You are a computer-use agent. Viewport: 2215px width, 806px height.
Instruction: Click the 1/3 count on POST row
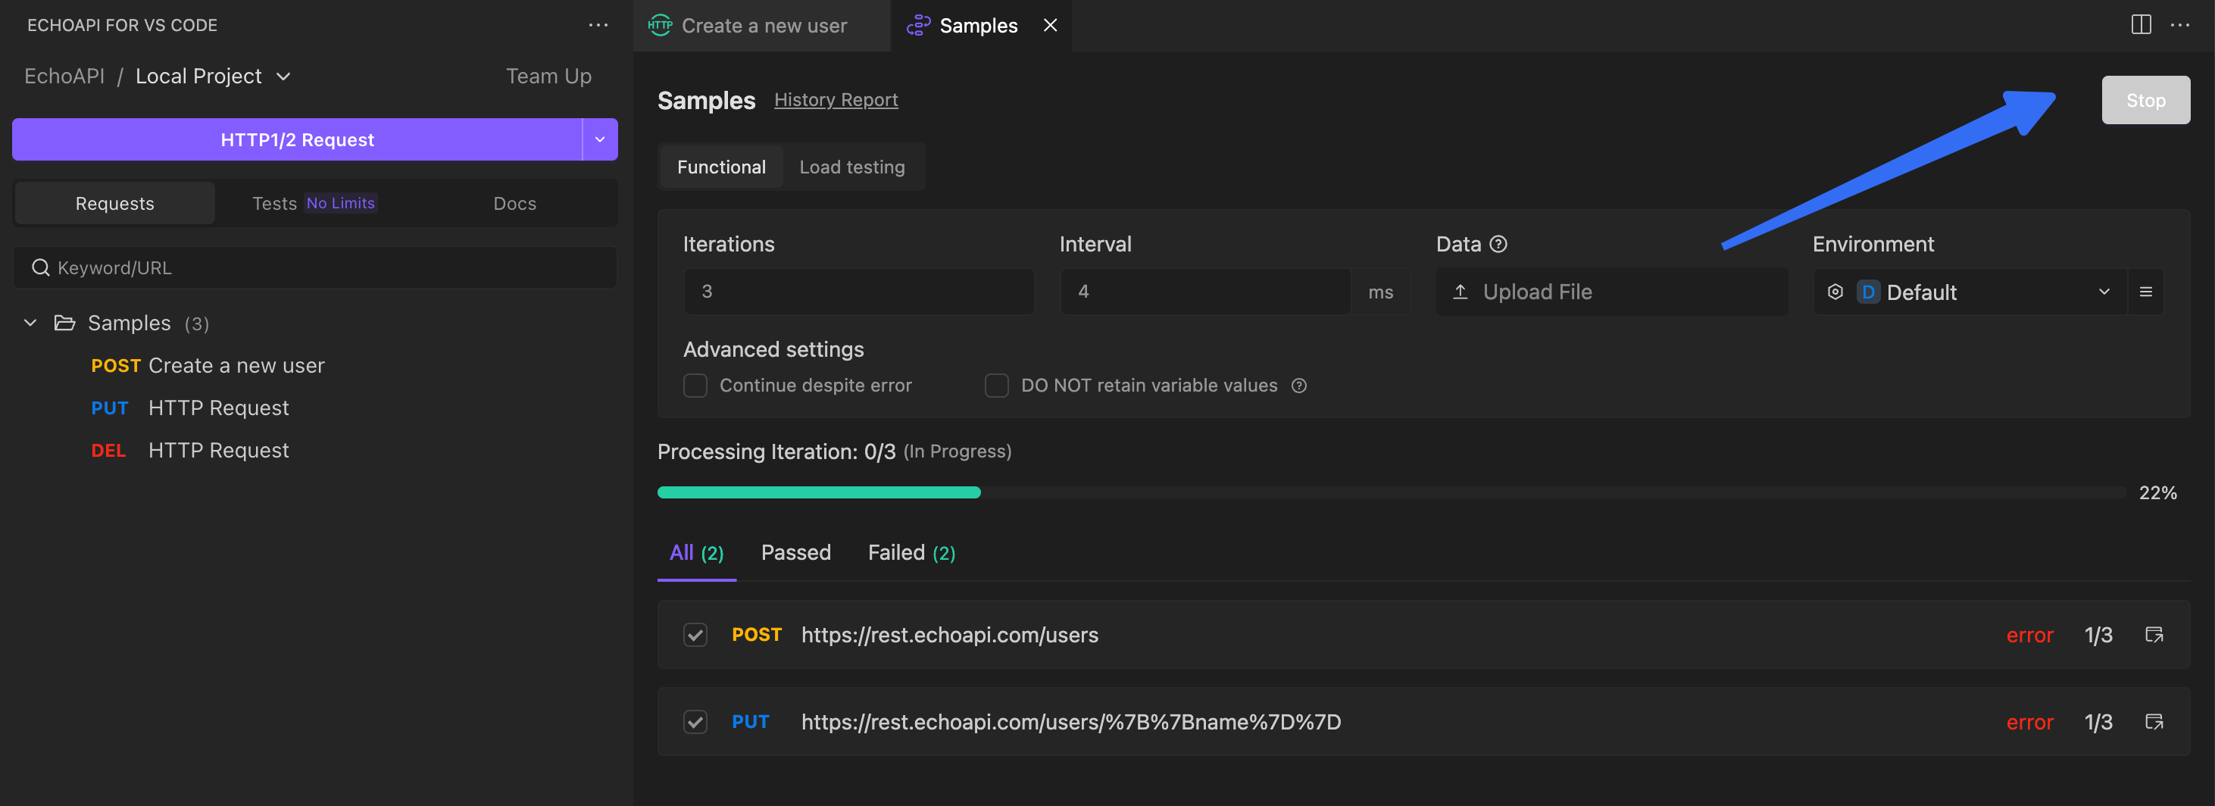point(2098,635)
